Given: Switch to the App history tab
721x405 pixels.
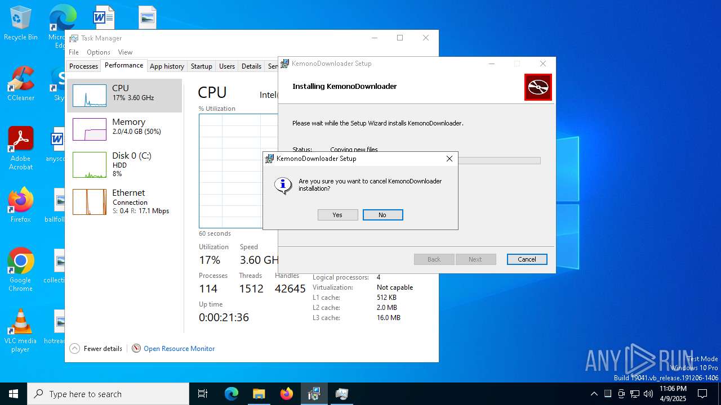Looking at the screenshot, I should tap(167, 66).
